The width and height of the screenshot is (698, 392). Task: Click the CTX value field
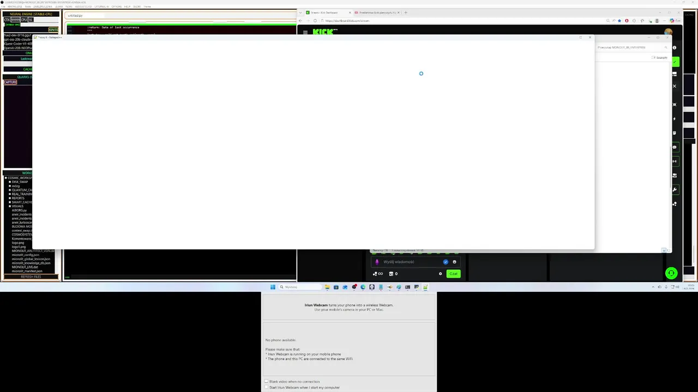pos(16,20)
